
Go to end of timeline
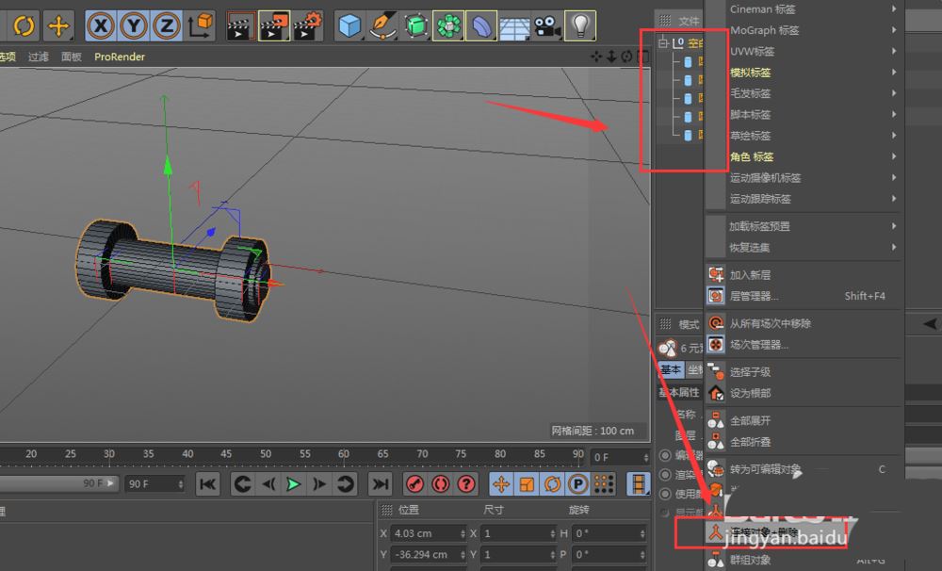pos(380,484)
